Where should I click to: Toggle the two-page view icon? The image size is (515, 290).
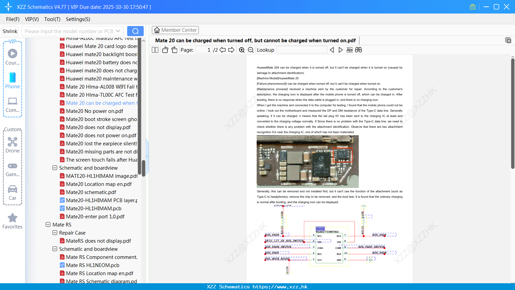[155, 50]
